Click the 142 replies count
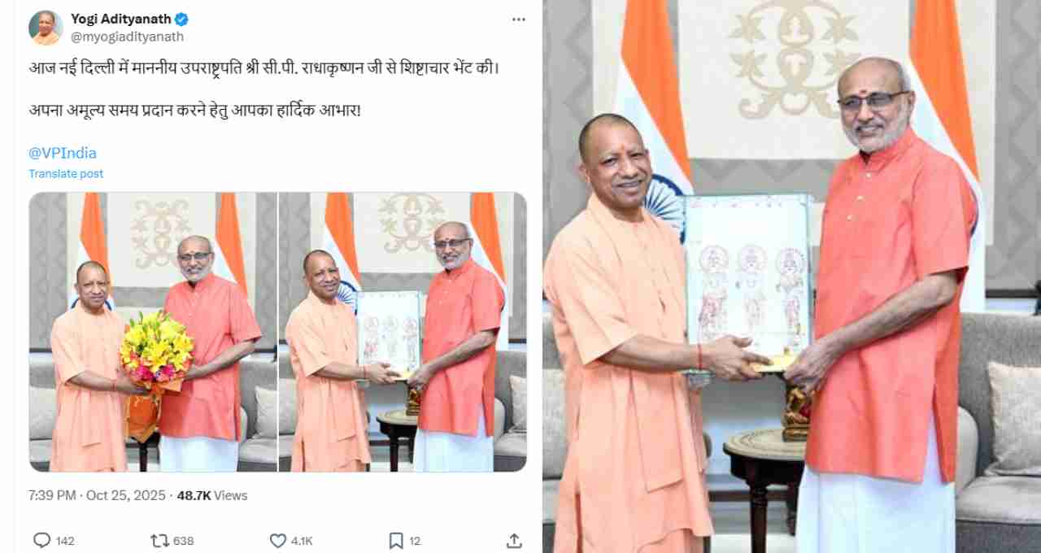 click(66, 541)
